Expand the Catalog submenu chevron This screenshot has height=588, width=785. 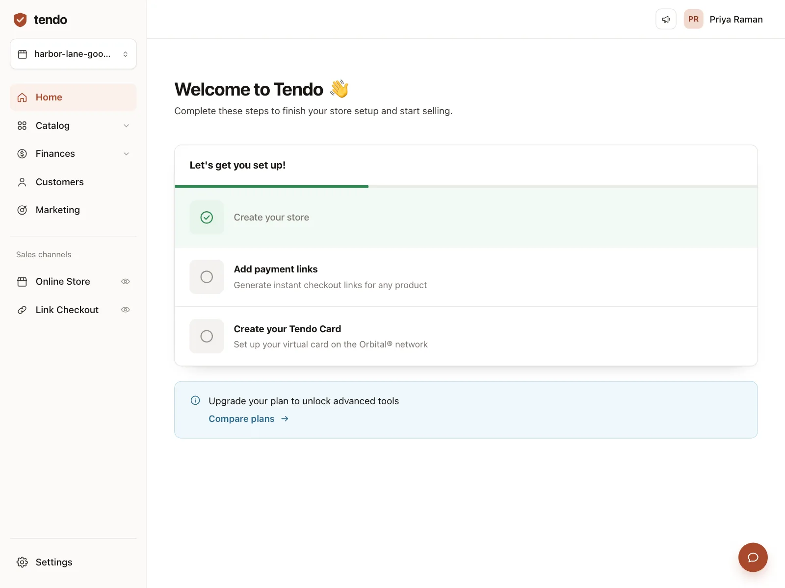(126, 126)
